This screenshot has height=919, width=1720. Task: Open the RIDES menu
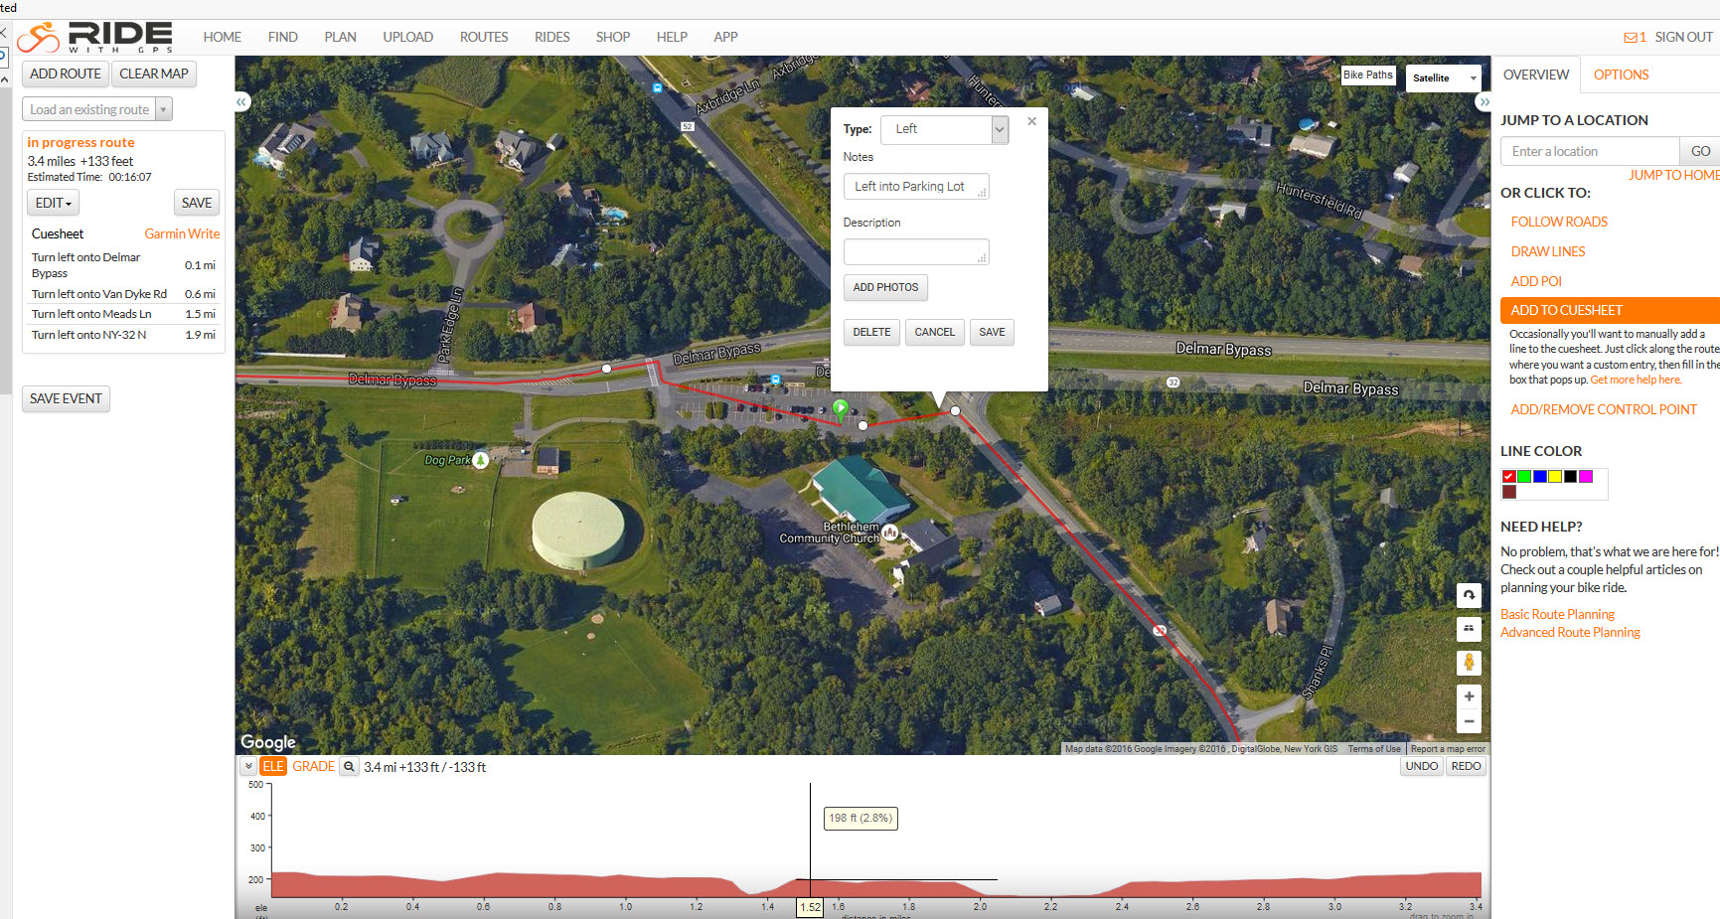click(552, 37)
